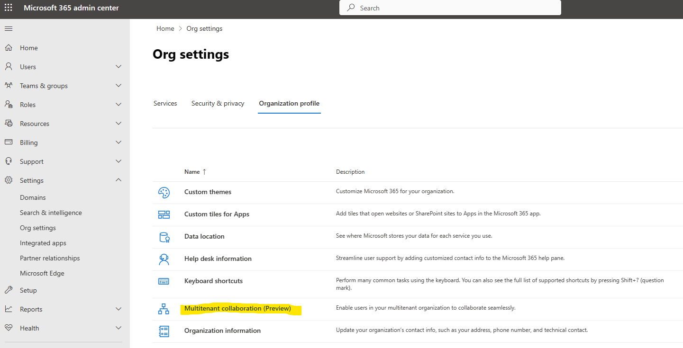Click the Home breadcrumb link
The image size is (683, 348).
pos(165,28)
